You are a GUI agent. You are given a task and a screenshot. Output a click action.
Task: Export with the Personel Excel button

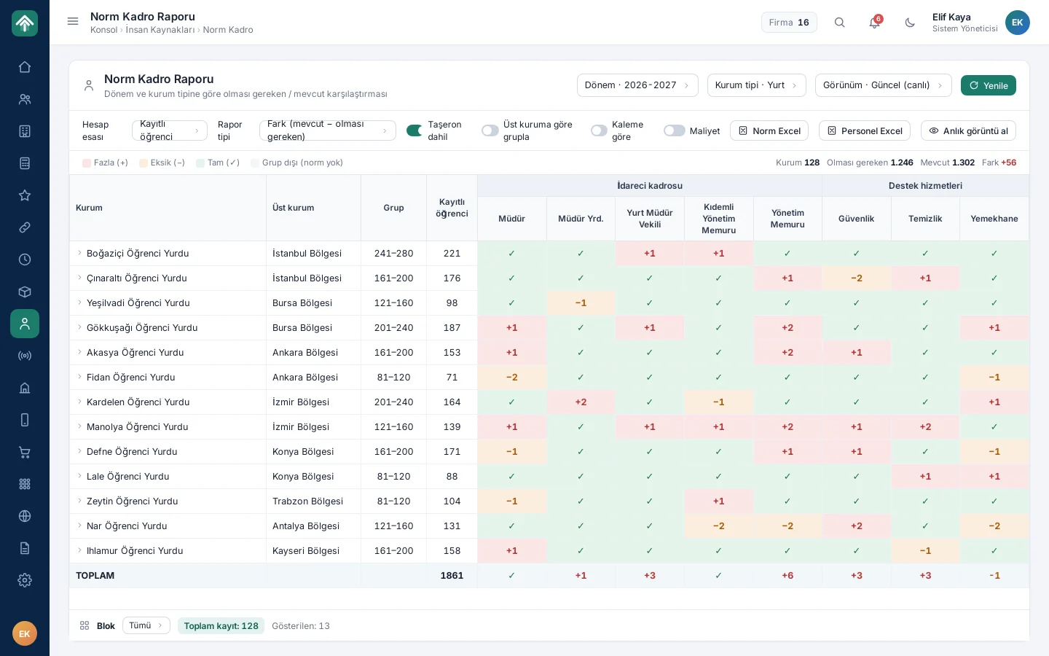click(x=865, y=130)
